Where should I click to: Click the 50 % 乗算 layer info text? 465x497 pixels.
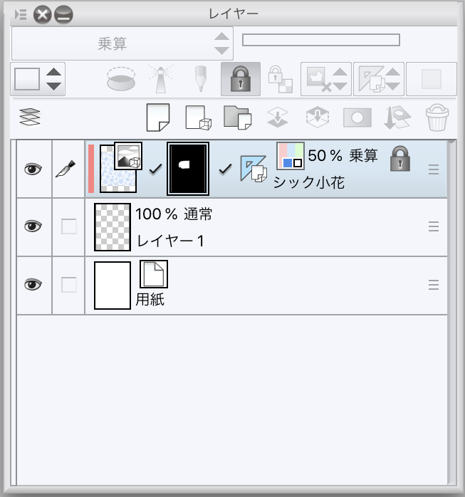(x=343, y=156)
